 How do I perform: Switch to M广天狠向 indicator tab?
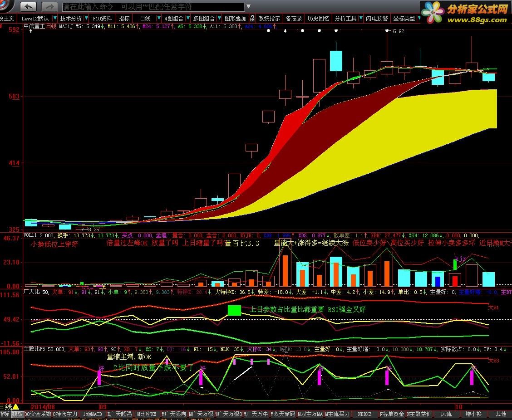pyautogui.click(x=174, y=414)
